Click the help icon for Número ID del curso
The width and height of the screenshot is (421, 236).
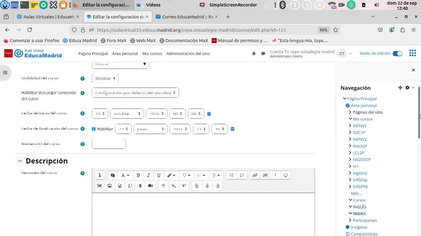click(x=83, y=144)
